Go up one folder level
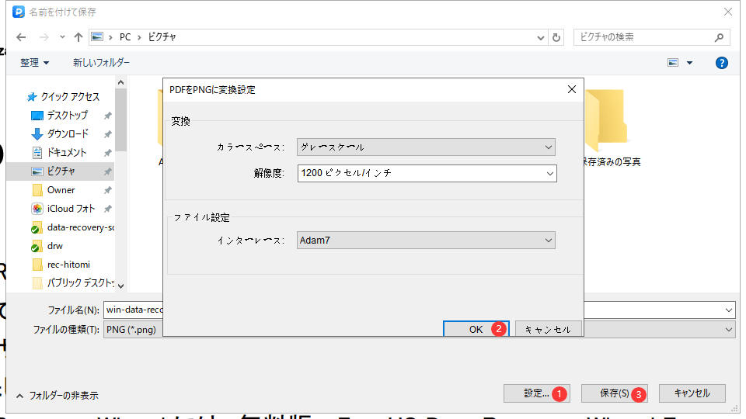Viewport: 746px width, 419px height. [78, 37]
